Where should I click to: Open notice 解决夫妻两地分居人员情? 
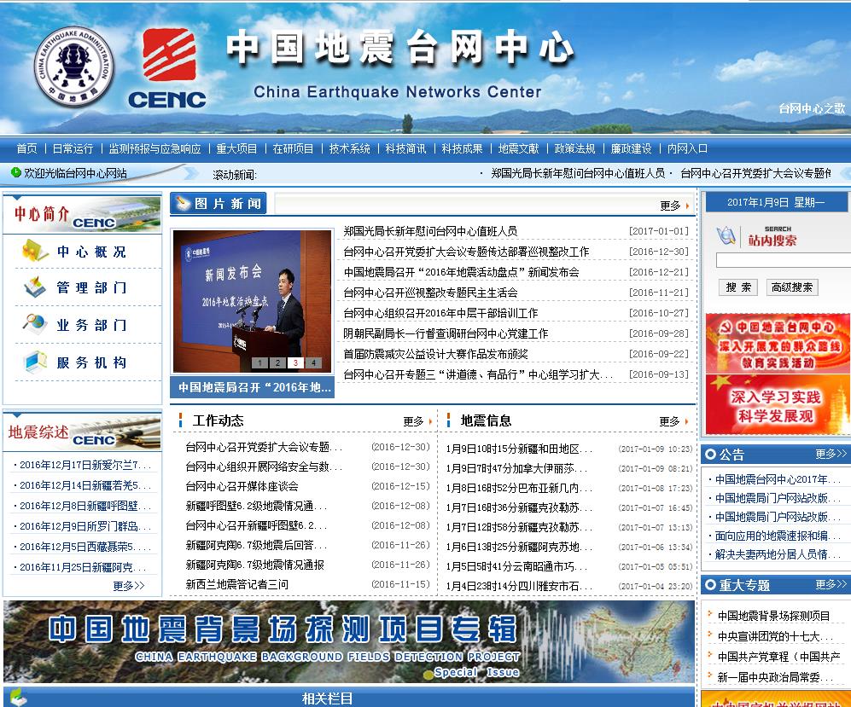pyautogui.click(x=778, y=554)
